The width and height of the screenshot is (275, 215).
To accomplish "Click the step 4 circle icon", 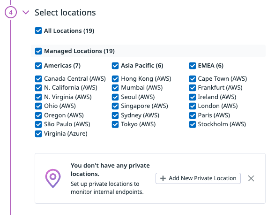I will pos(11,13).
